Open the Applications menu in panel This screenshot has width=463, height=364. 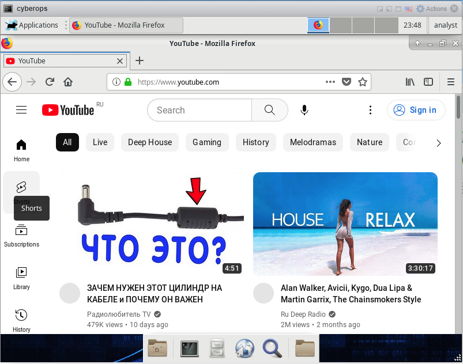(32, 25)
